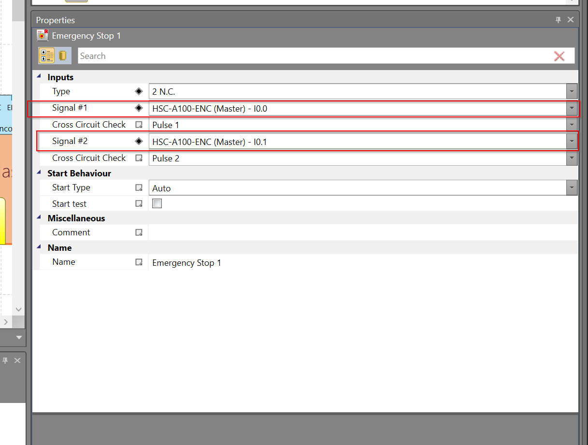The height and width of the screenshot is (445, 588).
Task: Click the Search input field
Action: [314, 56]
